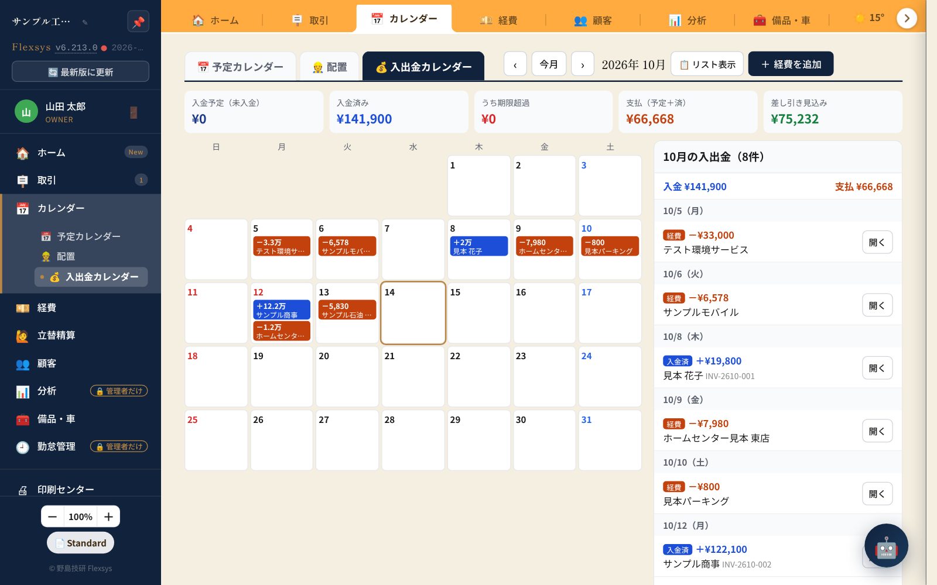Click the 最新版に更新 button
The height and width of the screenshot is (585, 937).
(x=80, y=72)
